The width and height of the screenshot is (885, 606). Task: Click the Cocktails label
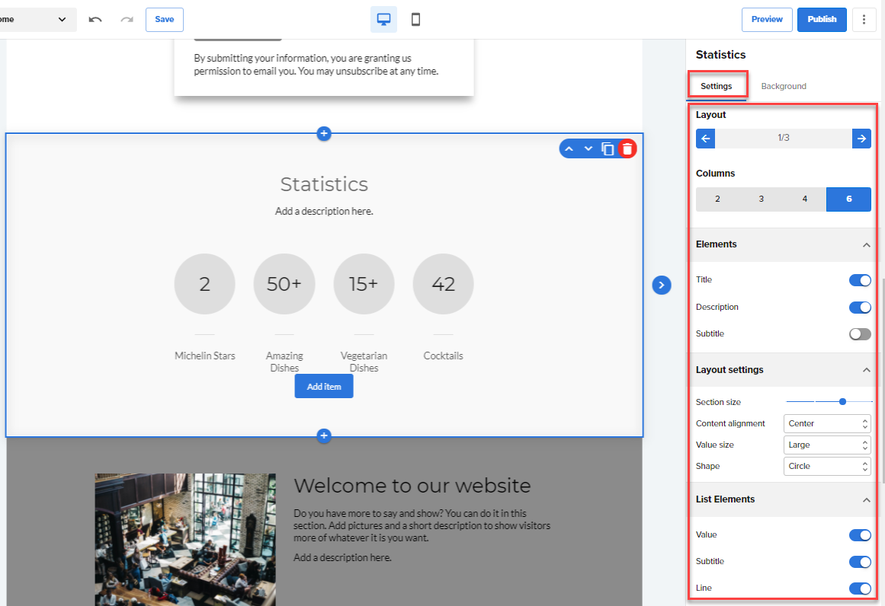(x=443, y=356)
